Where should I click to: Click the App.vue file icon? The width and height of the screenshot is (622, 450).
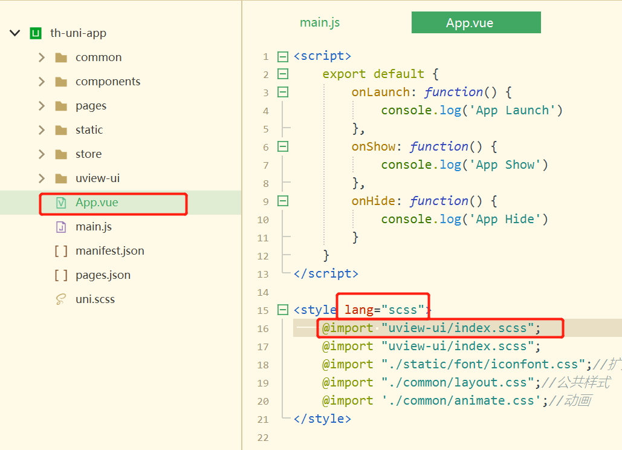click(x=61, y=203)
